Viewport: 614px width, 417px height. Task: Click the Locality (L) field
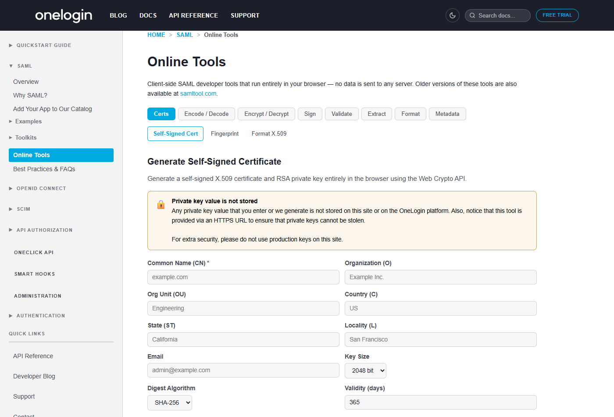click(x=441, y=339)
